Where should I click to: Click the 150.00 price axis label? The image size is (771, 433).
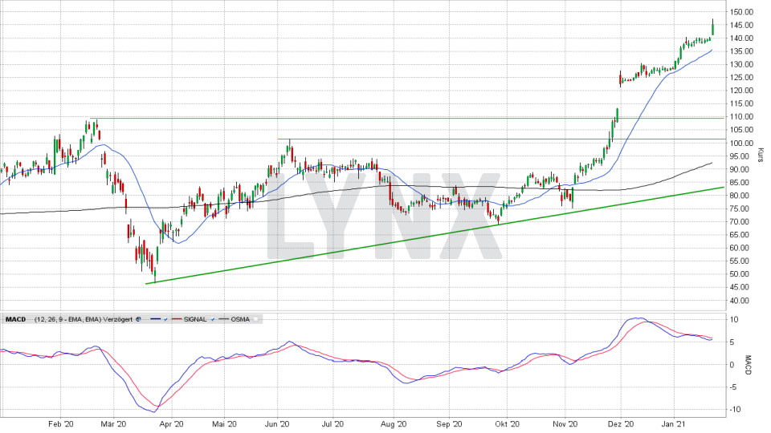point(741,12)
